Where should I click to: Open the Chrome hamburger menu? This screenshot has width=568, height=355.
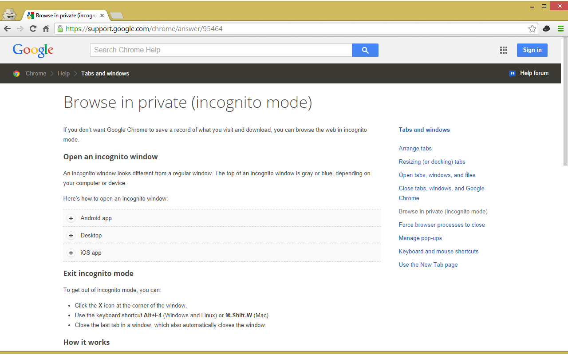[x=560, y=29]
